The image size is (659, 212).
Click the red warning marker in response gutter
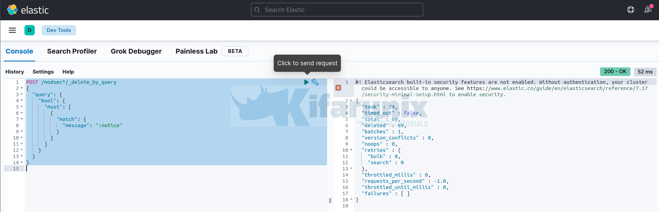(x=338, y=88)
